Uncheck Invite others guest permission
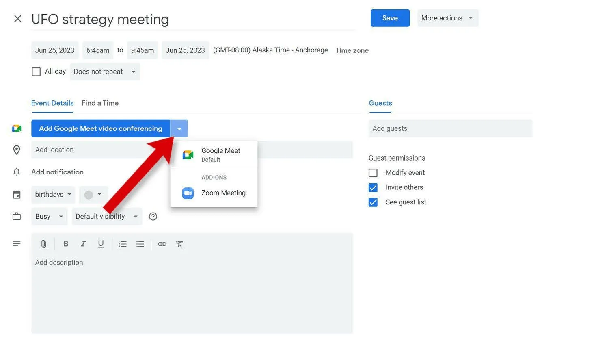The height and width of the screenshot is (343, 609). point(373,188)
